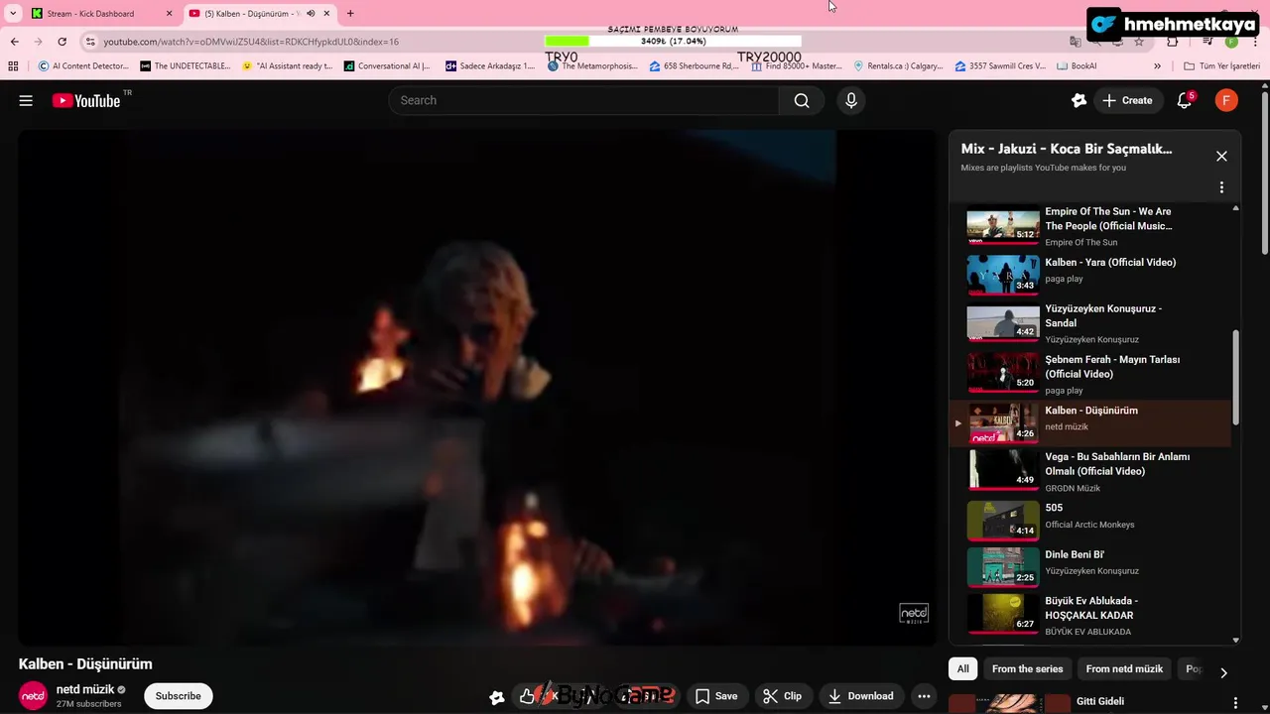
Task: Reload the current page
Action: click(x=62, y=42)
